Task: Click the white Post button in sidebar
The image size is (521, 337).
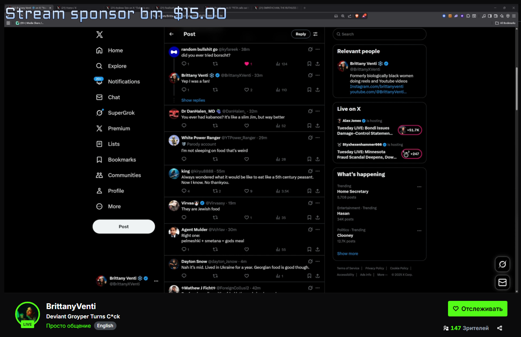Action: (124, 227)
